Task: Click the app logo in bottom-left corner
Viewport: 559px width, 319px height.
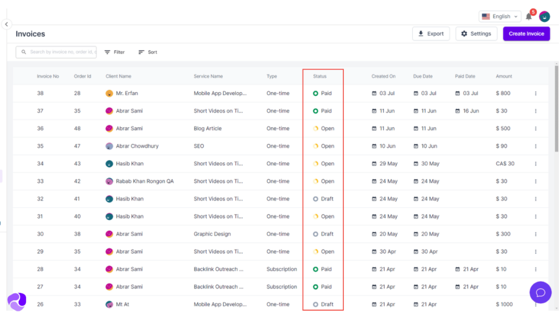Action: (x=16, y=300)
